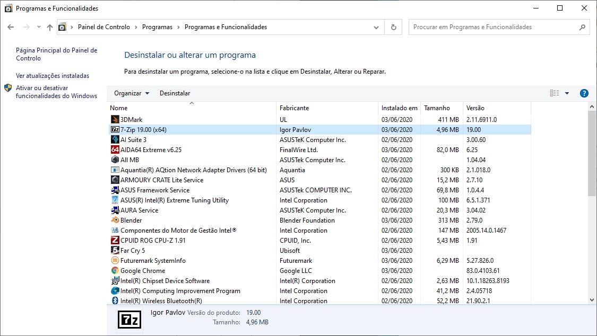Open Ativar ou desativar funcionalidades do Windows
This screenshot has width=597, height=336.
[56, 92]
